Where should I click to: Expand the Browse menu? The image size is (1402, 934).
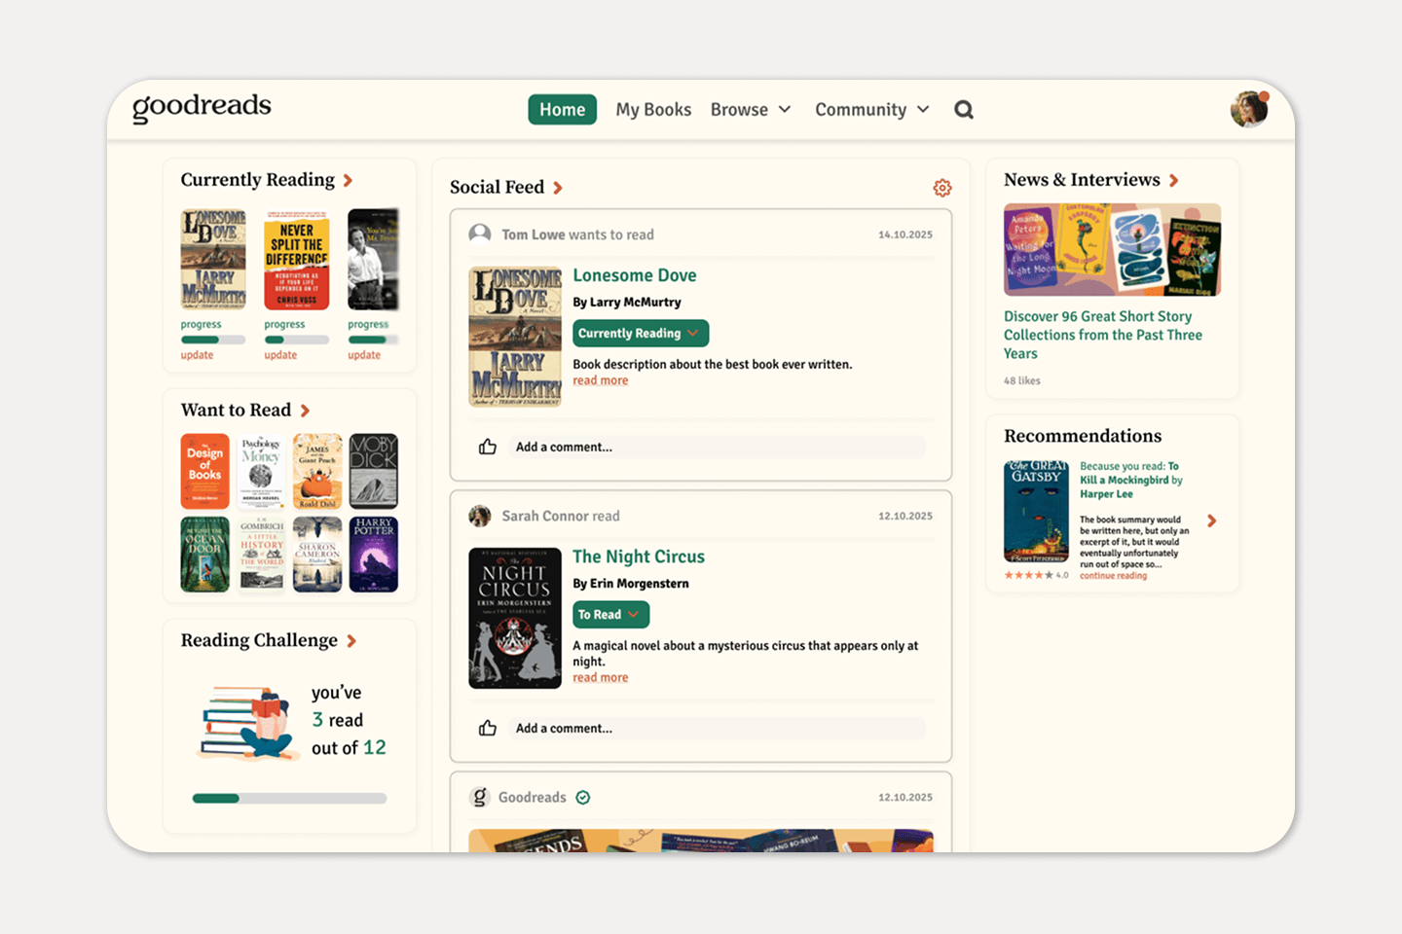click(751, 110)
